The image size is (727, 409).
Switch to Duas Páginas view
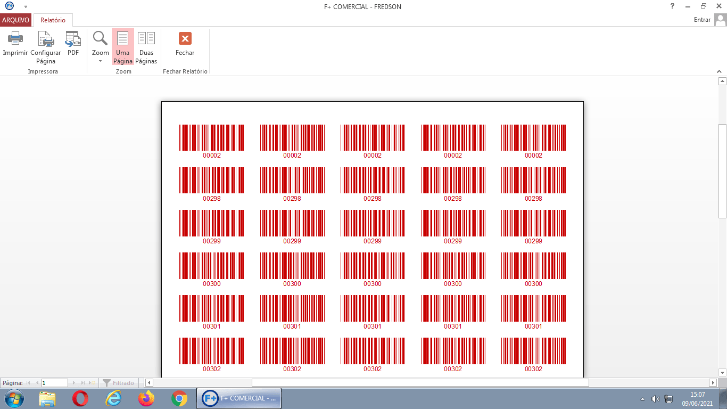click(146, 47)
